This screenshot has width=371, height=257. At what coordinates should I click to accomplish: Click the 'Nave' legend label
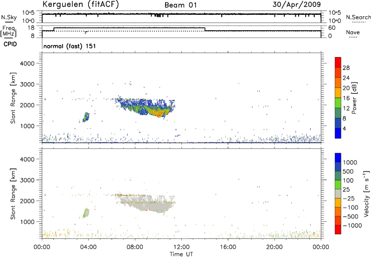353,32
